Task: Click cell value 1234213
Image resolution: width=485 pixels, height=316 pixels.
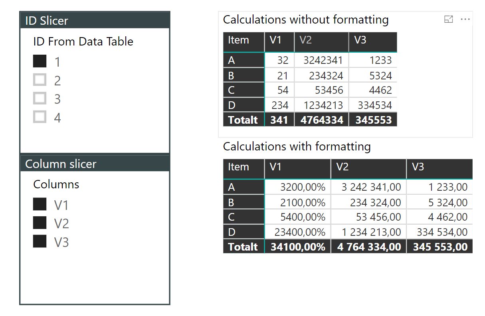Action: pos(323,105)
